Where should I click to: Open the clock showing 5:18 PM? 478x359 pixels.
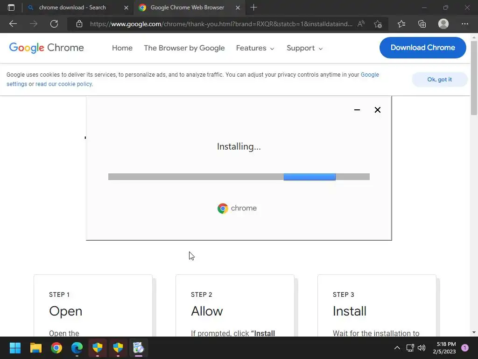[444, 348]
